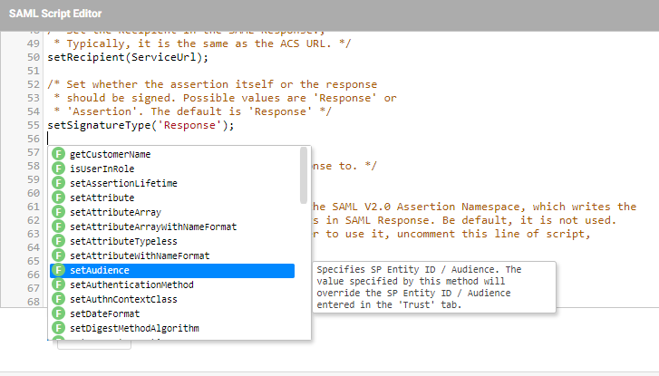Click the green F icon beside getCustomerName
659x376 pixels.
pyautogui.click(x=59, y=155)
